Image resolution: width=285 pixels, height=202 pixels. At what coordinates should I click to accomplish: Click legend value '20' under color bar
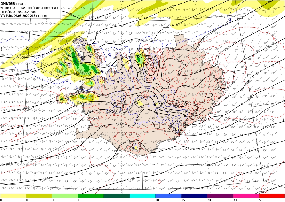(209, 200)
